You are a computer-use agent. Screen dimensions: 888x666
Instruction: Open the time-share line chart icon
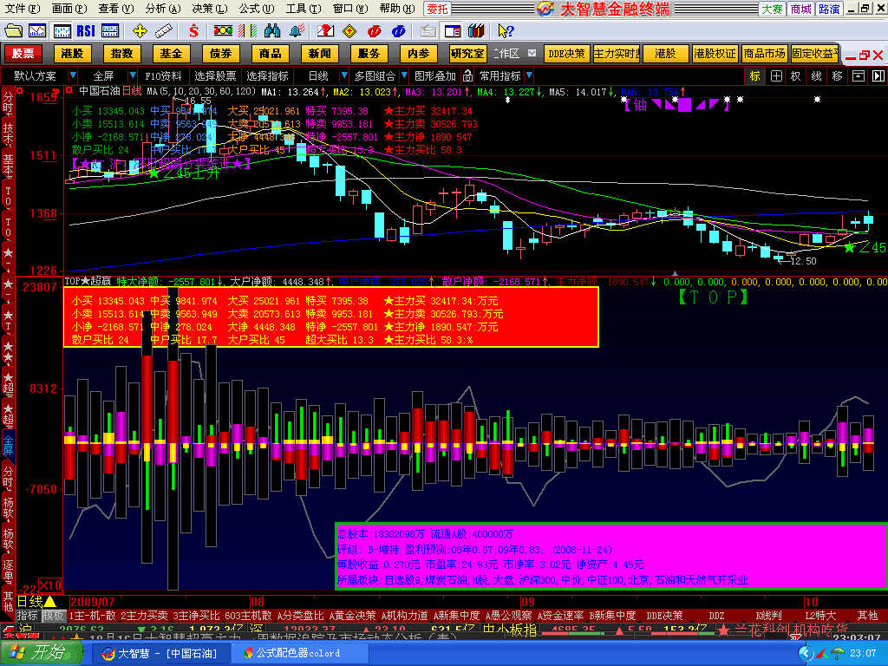(37, 30)
